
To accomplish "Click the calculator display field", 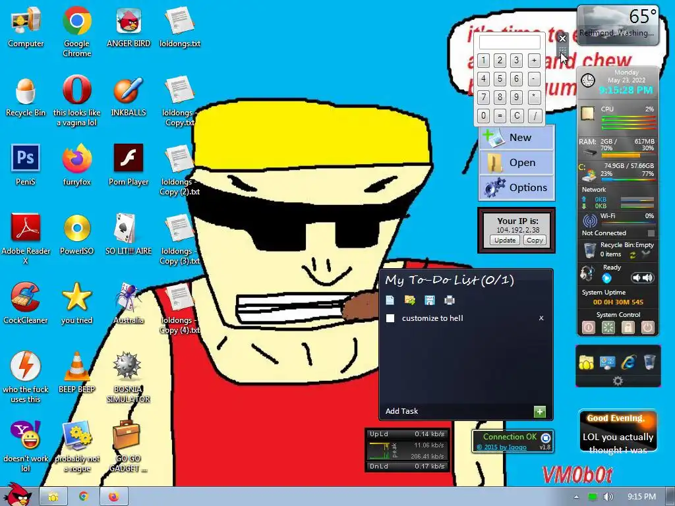I will point(510,42).
